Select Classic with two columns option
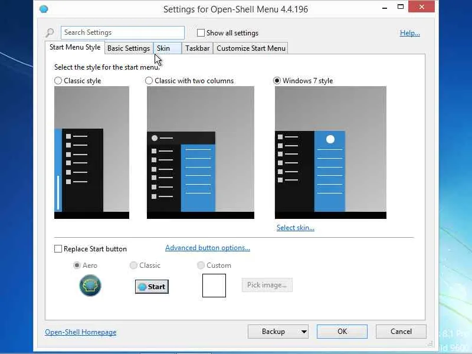 click(149, 81)
